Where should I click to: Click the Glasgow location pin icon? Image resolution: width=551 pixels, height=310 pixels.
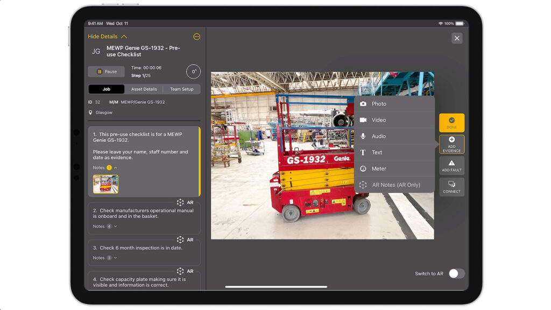coord(90,112)
